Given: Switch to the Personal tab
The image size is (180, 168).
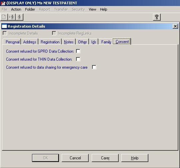Looking at the screenshot, I should pos(13,42).
